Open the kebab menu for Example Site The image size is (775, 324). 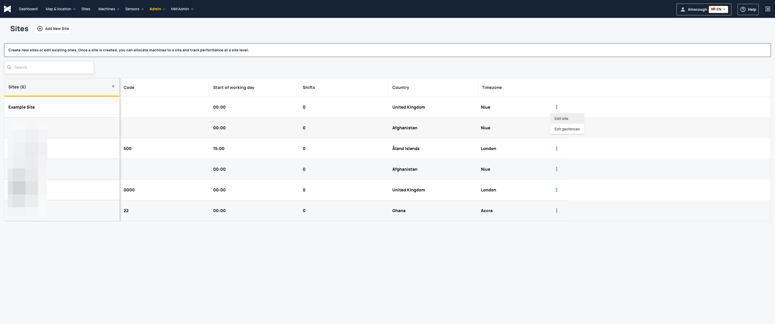coord(557,107)
